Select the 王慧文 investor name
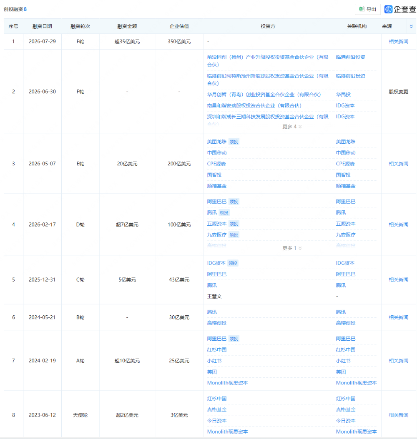 [214, 296]
